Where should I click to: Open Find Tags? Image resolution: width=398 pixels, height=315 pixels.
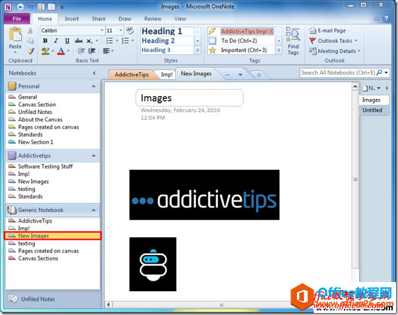[x=293, y=41]
